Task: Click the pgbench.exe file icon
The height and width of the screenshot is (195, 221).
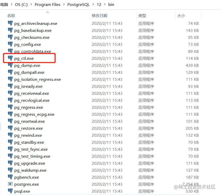Action: coord(10,177)
